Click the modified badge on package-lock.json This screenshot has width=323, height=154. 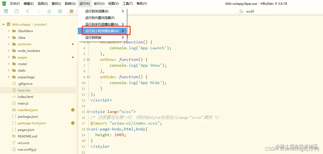pos(73,123)
